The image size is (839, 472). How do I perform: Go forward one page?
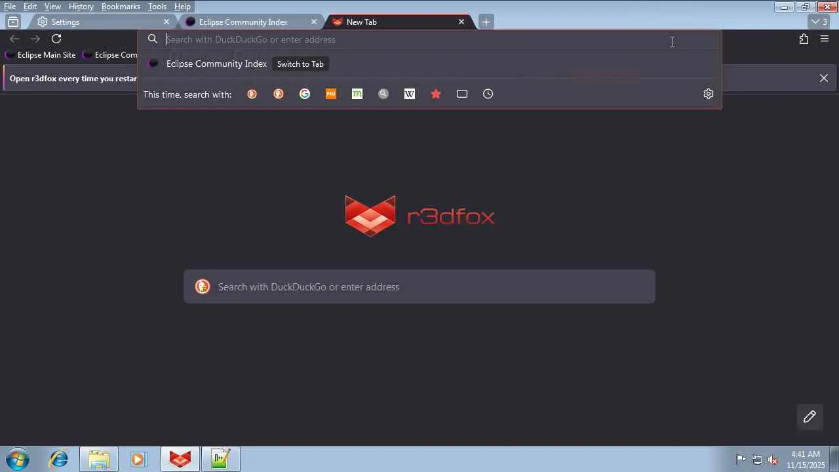coord(35,39)
